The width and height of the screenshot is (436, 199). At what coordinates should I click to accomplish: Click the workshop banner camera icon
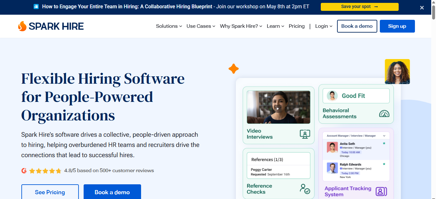[x=36, y=6]
